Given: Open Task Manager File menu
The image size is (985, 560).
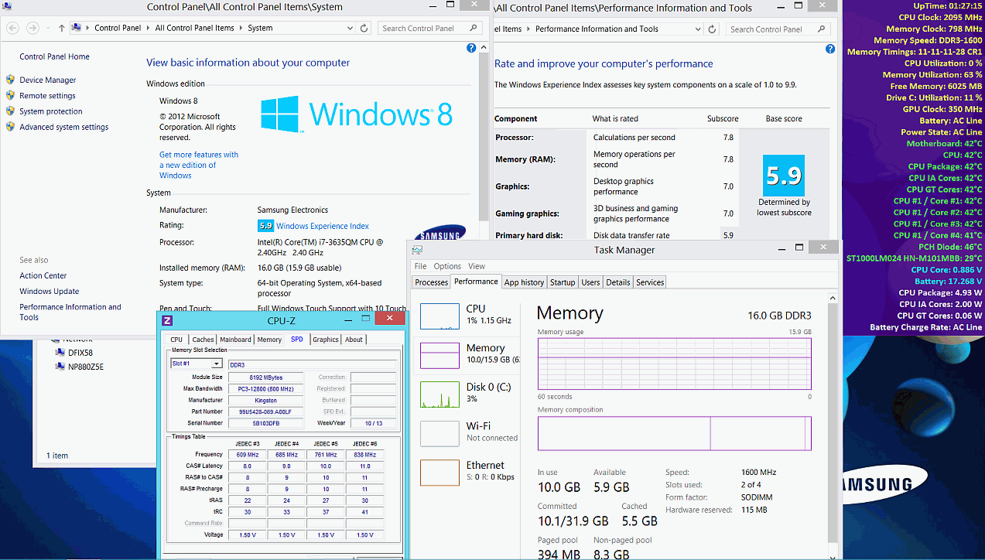Looking at the screenshot, I should pos(420,266).
